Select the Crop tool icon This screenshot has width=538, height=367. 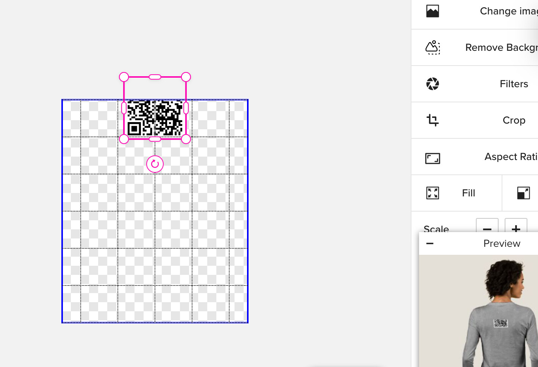(432, 120)
